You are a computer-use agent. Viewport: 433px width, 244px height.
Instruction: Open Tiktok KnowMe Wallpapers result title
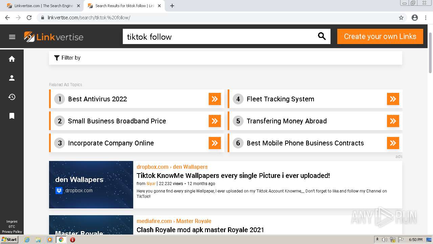pyautogui.click(x=233, y=176)
